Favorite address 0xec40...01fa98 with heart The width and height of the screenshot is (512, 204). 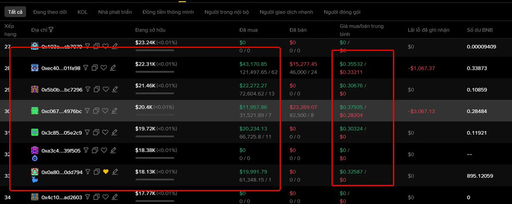click(x=104, y=68)
